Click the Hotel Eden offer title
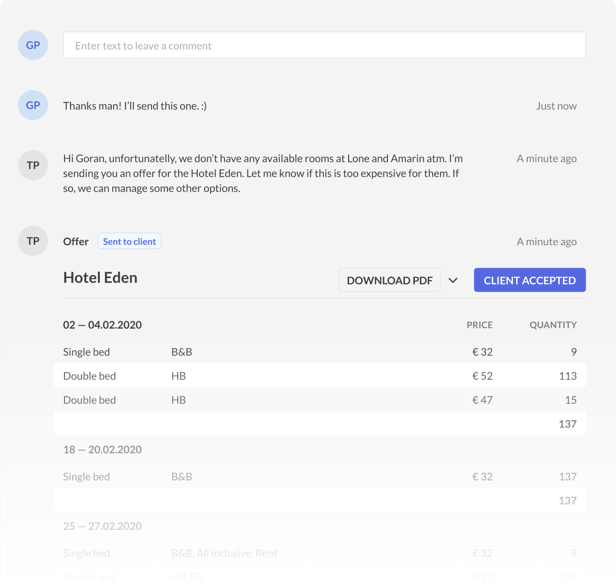 (100, 278)
